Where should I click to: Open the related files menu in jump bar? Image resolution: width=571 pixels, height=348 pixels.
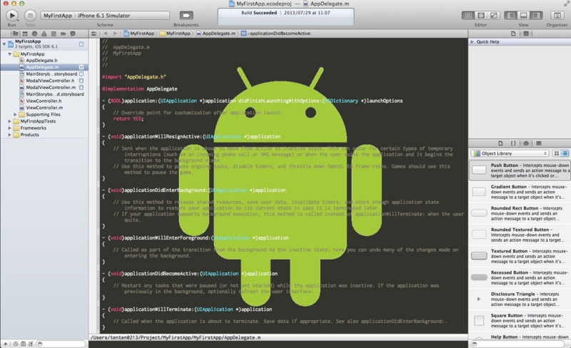(94, 34)
